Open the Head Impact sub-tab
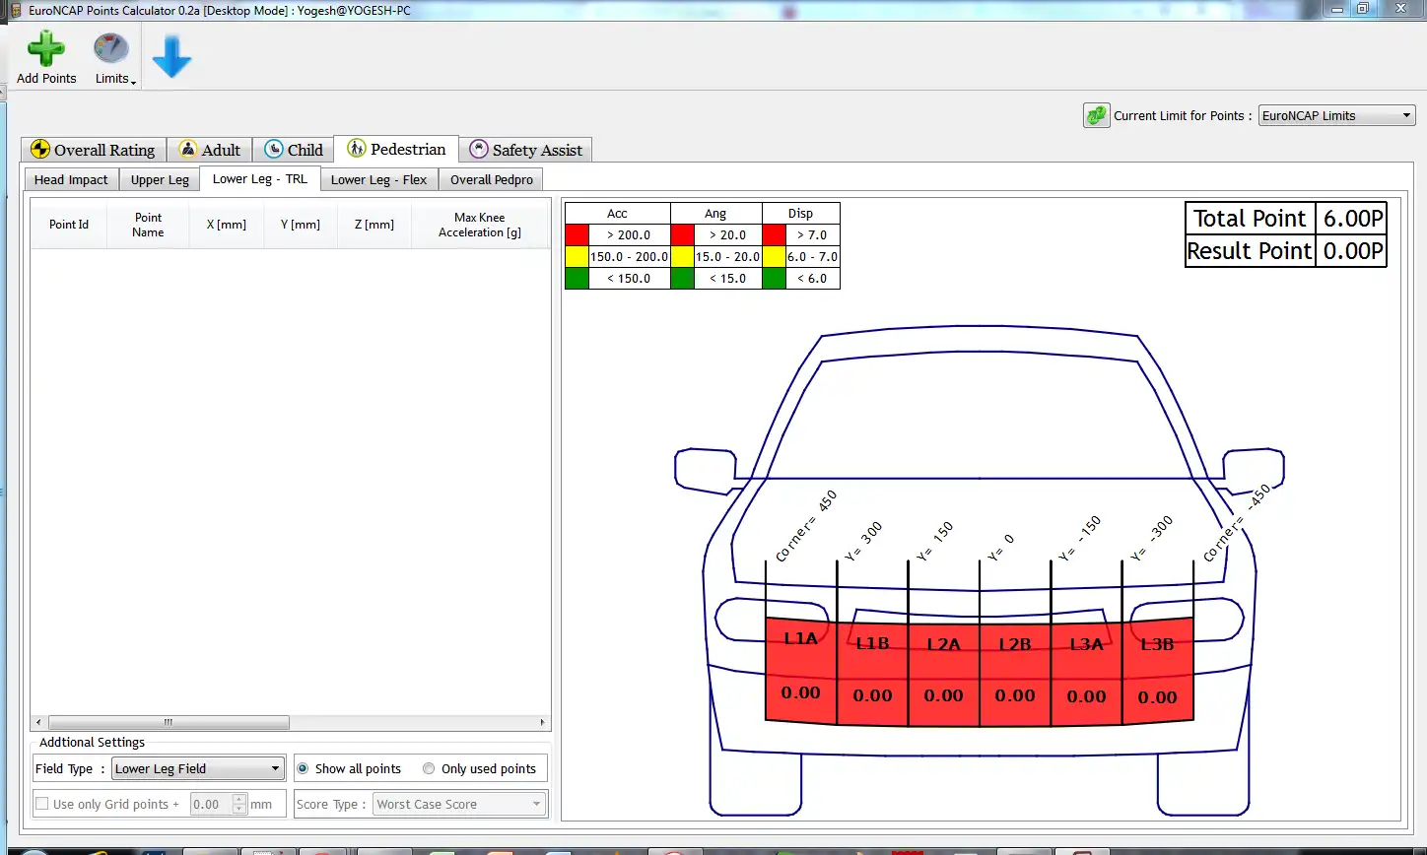 pos(71,179)
